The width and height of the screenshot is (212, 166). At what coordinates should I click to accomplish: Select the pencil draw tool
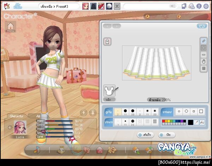pos(204,41)
